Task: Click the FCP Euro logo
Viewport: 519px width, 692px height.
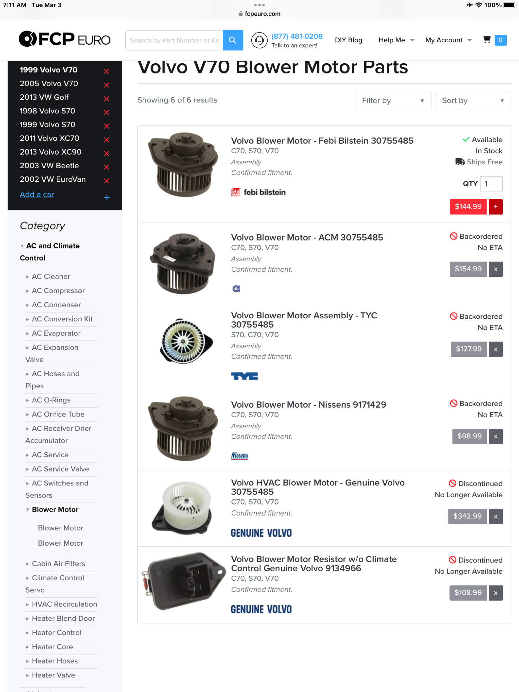Action: point(65,39)
